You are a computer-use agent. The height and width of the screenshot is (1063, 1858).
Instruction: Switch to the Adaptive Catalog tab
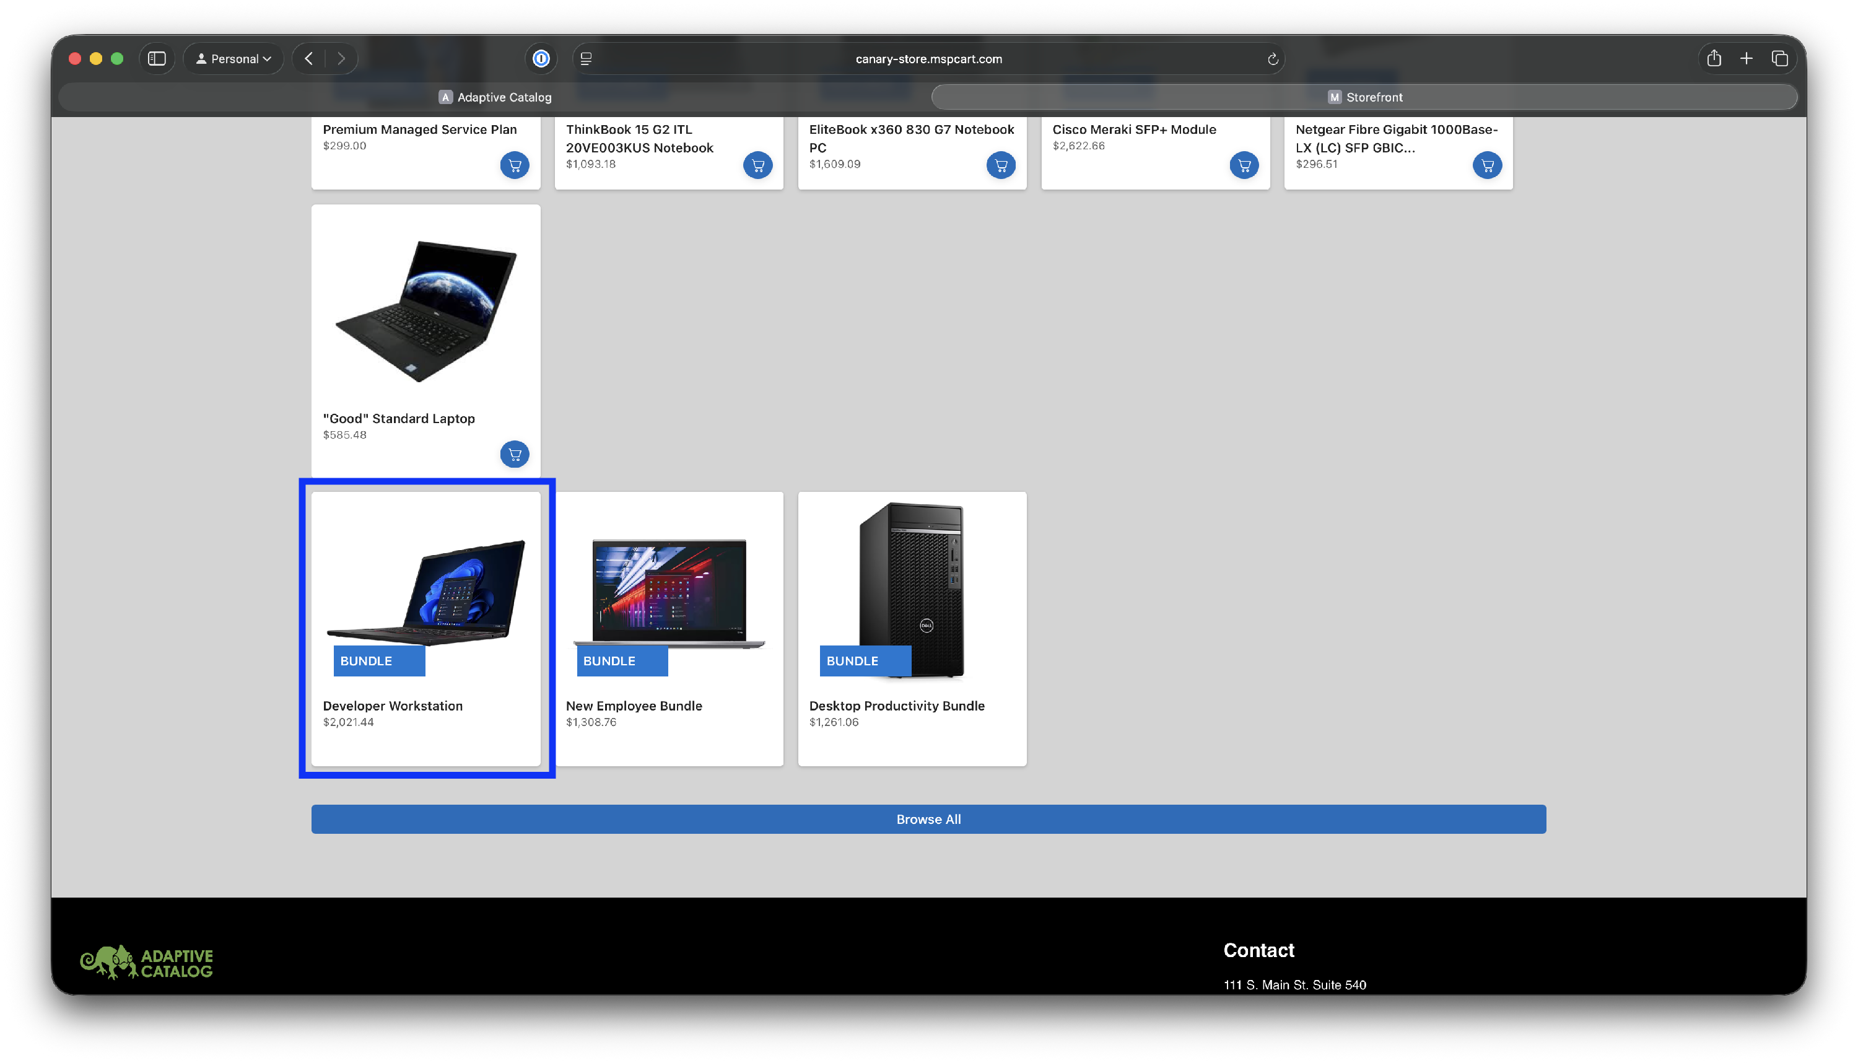(495, 97)
